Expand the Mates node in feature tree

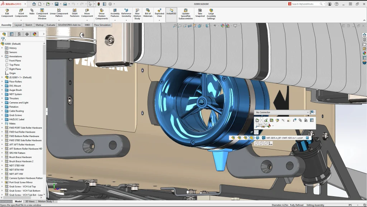point(2,123)
